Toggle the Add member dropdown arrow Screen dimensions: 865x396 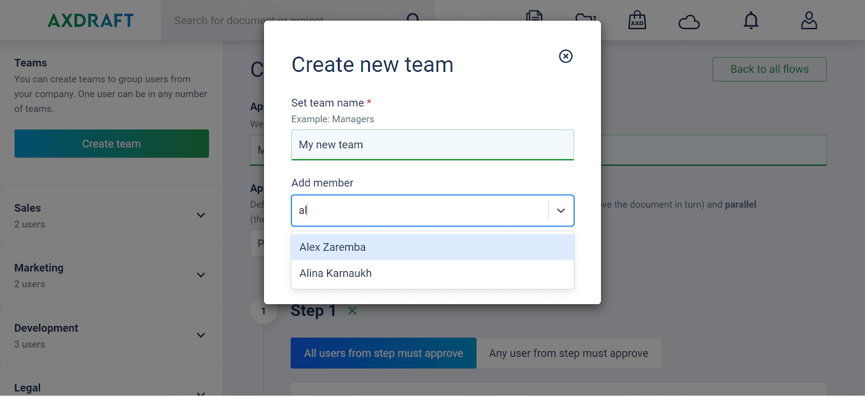tap(561, 210)
